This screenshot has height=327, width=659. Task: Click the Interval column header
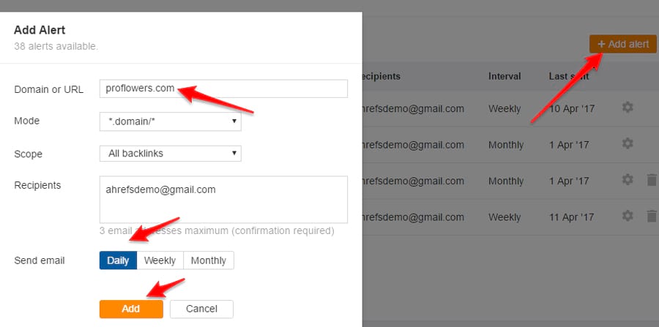click(x=505, y=76)
